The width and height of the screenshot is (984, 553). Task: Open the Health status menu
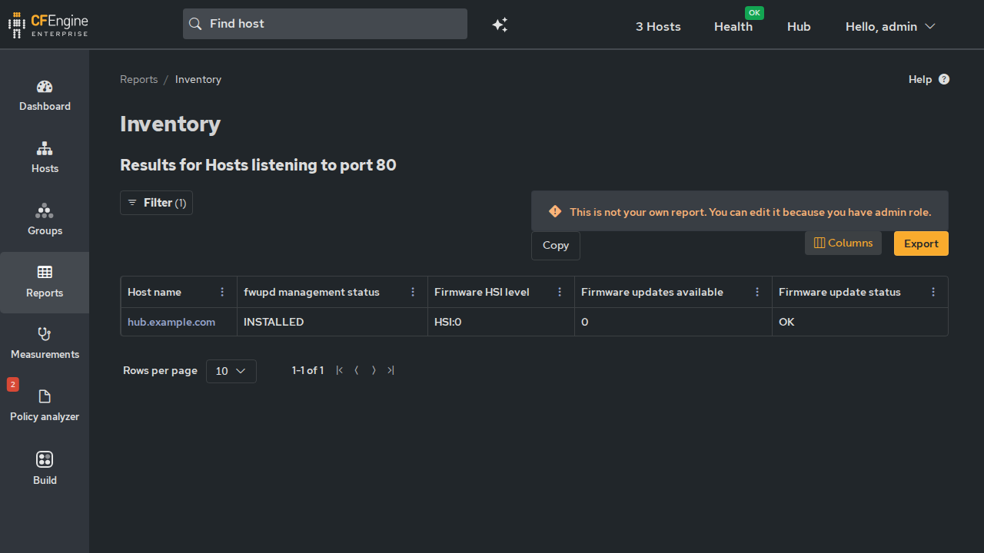click(733, 26)
